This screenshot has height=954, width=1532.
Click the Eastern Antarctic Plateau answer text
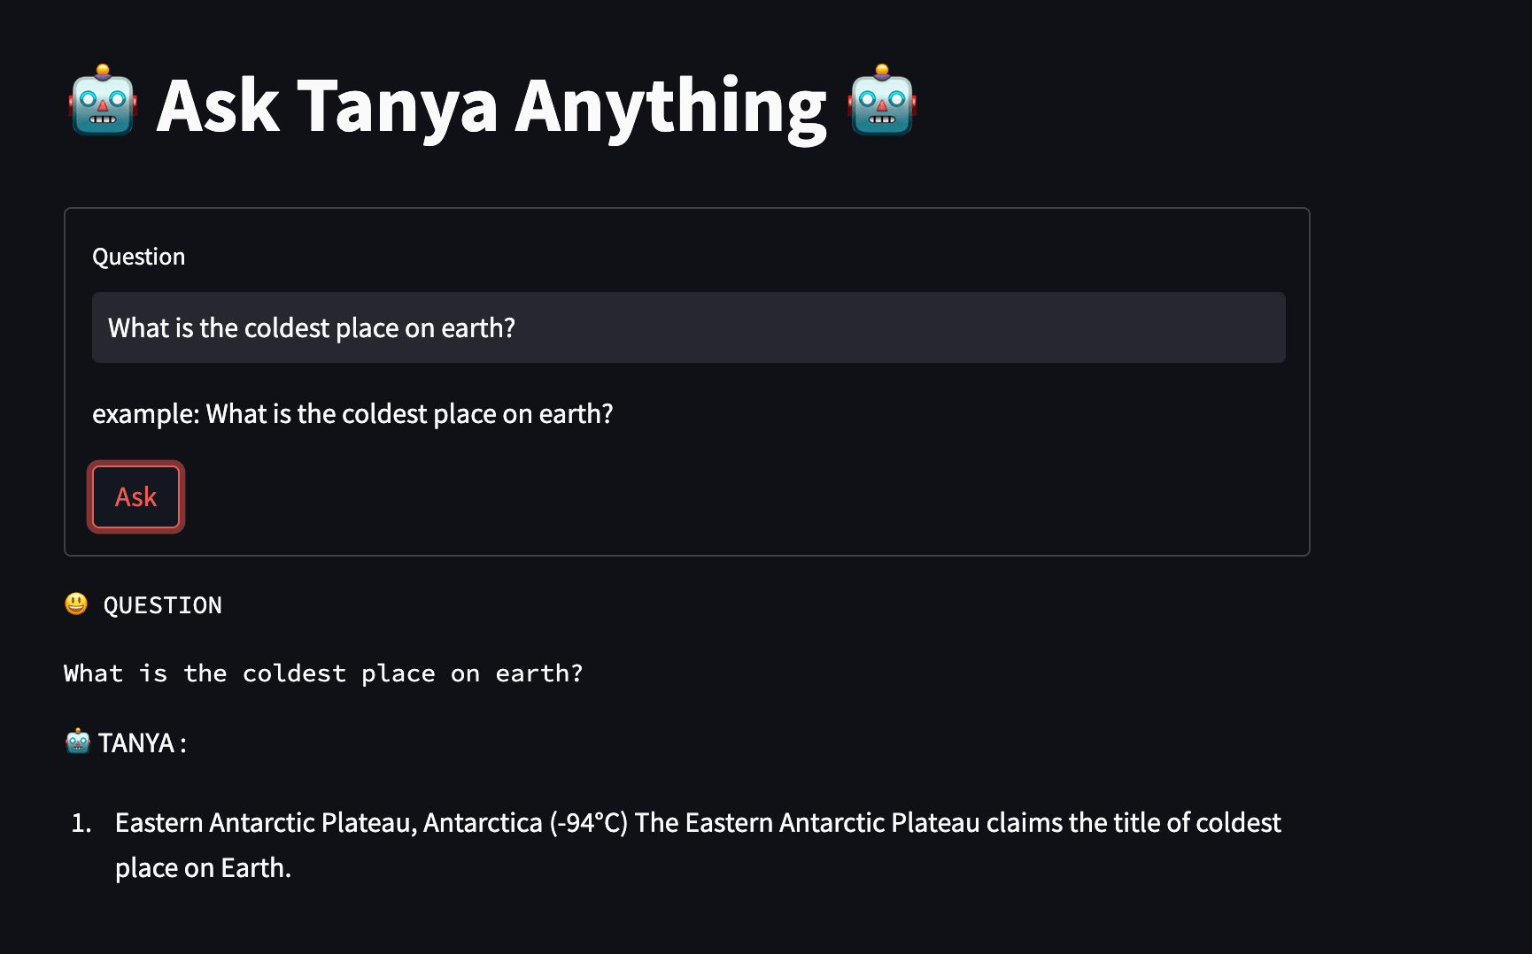point(698,845)
